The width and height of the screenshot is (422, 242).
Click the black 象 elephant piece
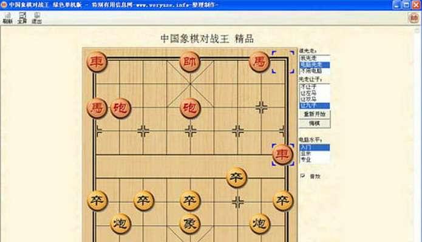coord(190,224)
